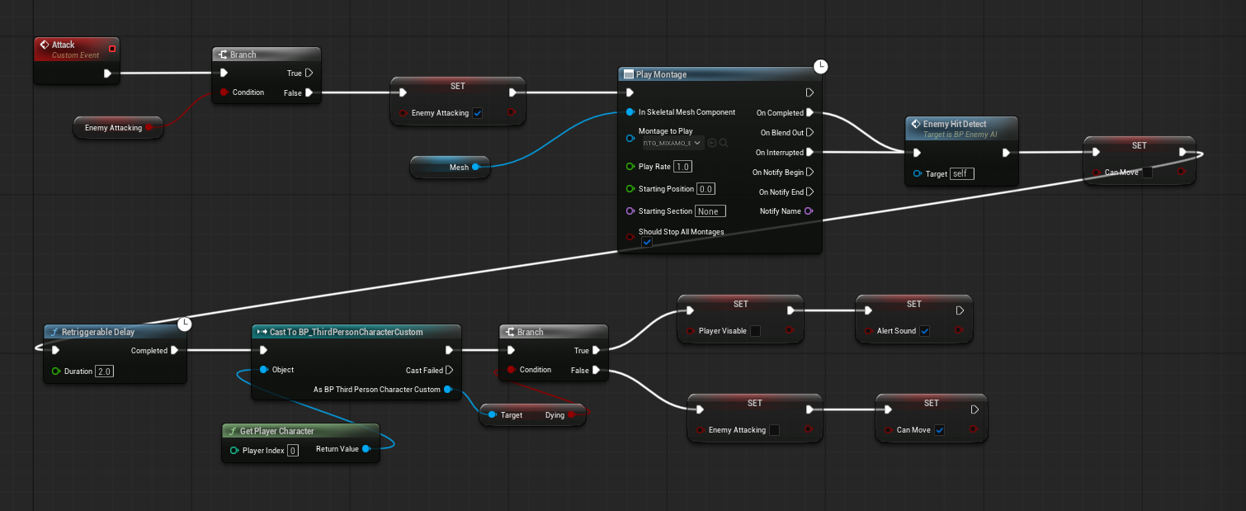The height and width of the screenshot is (511, 1246).
Task: Toggle Should Stop All Montages checkbox
Action: pos(647,243)
